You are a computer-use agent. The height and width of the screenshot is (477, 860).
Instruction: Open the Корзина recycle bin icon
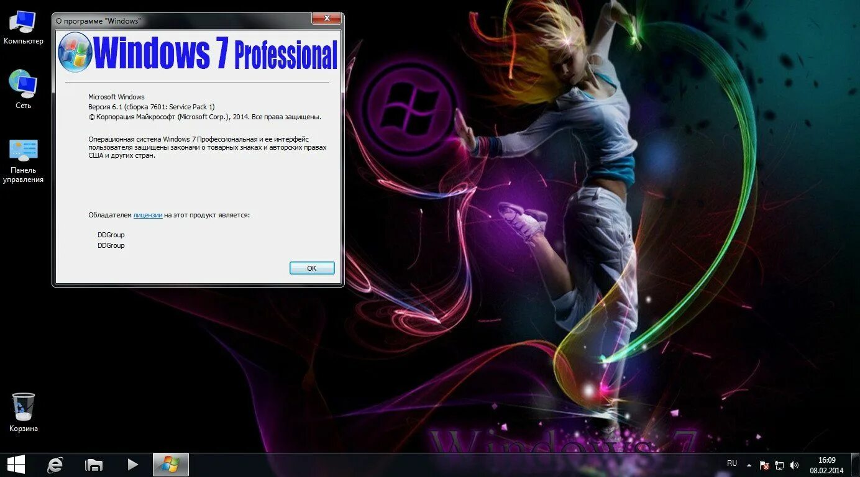[23, 412]
